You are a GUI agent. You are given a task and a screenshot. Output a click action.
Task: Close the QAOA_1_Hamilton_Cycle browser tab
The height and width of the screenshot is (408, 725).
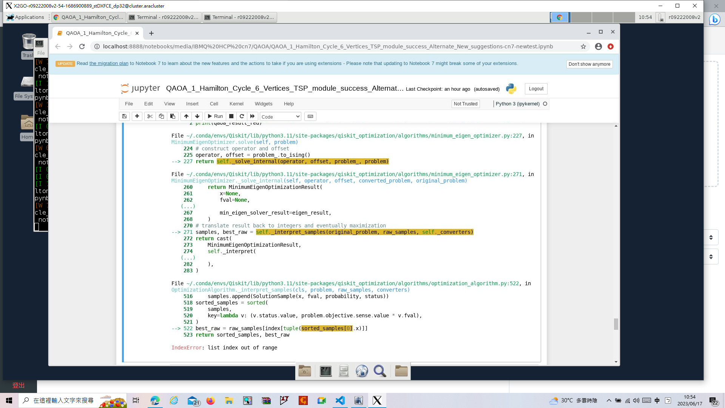137,33
